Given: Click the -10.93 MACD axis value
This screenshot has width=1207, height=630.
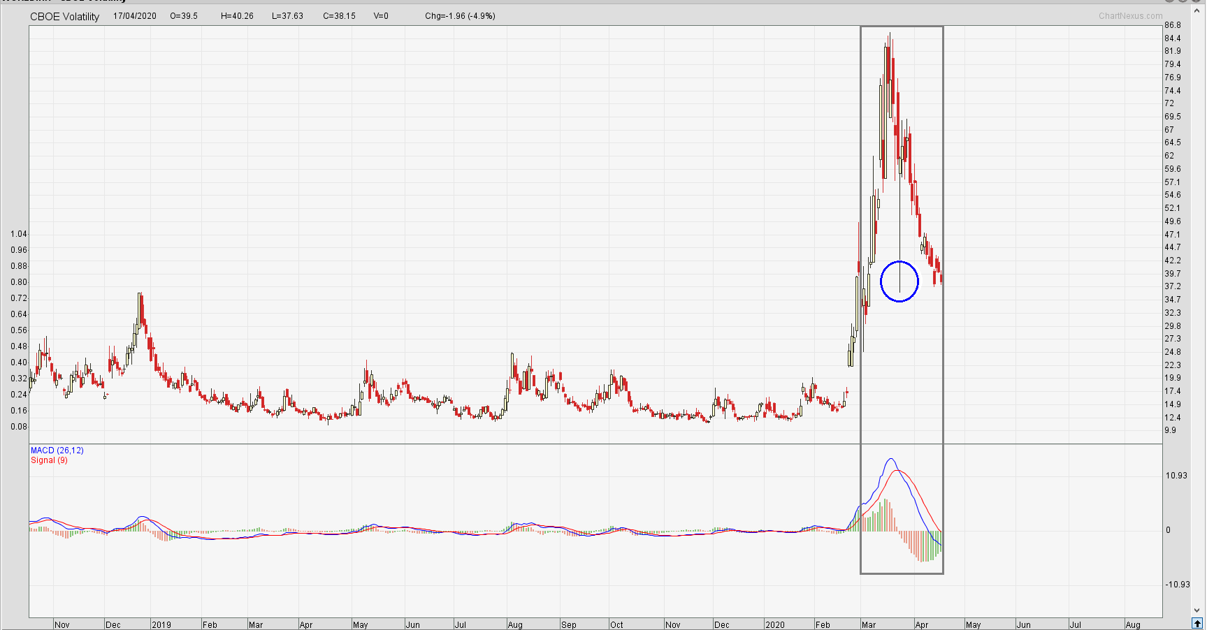Looking at the screenshot, I should [1178, 585].
